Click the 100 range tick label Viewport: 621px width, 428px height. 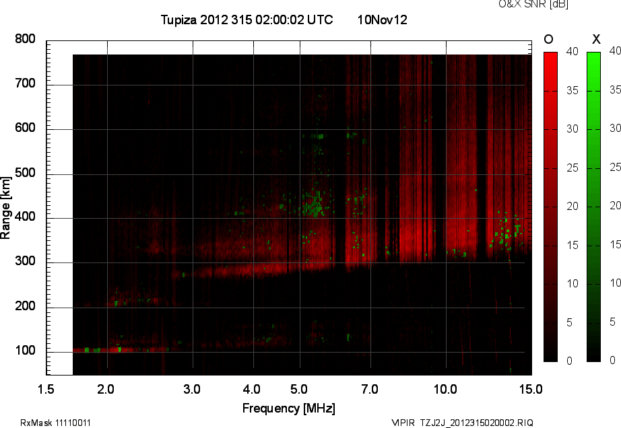click(x=25, y=351)
